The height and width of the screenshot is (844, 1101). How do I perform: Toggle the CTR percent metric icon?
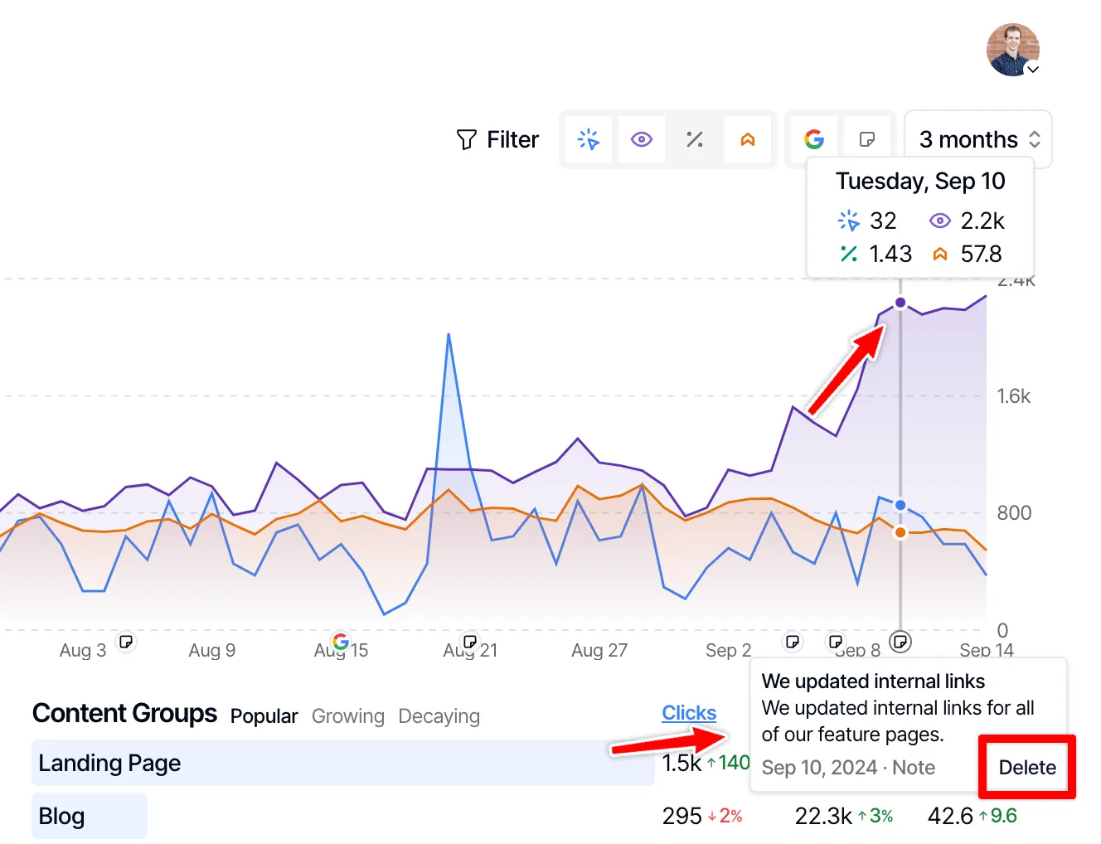(x=695, y=139)
